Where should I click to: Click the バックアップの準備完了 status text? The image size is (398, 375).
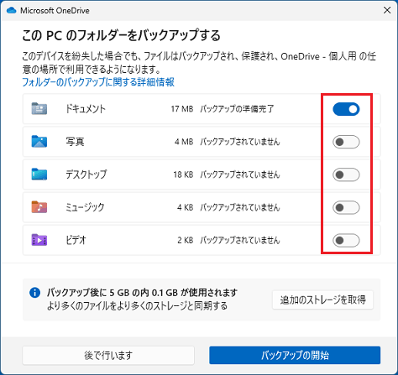[237, 109]
